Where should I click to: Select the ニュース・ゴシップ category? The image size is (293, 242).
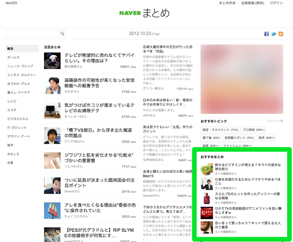coord(20,66)
